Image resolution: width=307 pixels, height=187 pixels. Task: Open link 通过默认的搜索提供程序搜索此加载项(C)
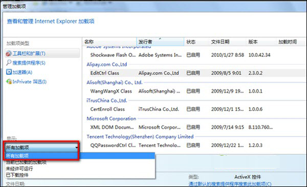coord(230,184)
